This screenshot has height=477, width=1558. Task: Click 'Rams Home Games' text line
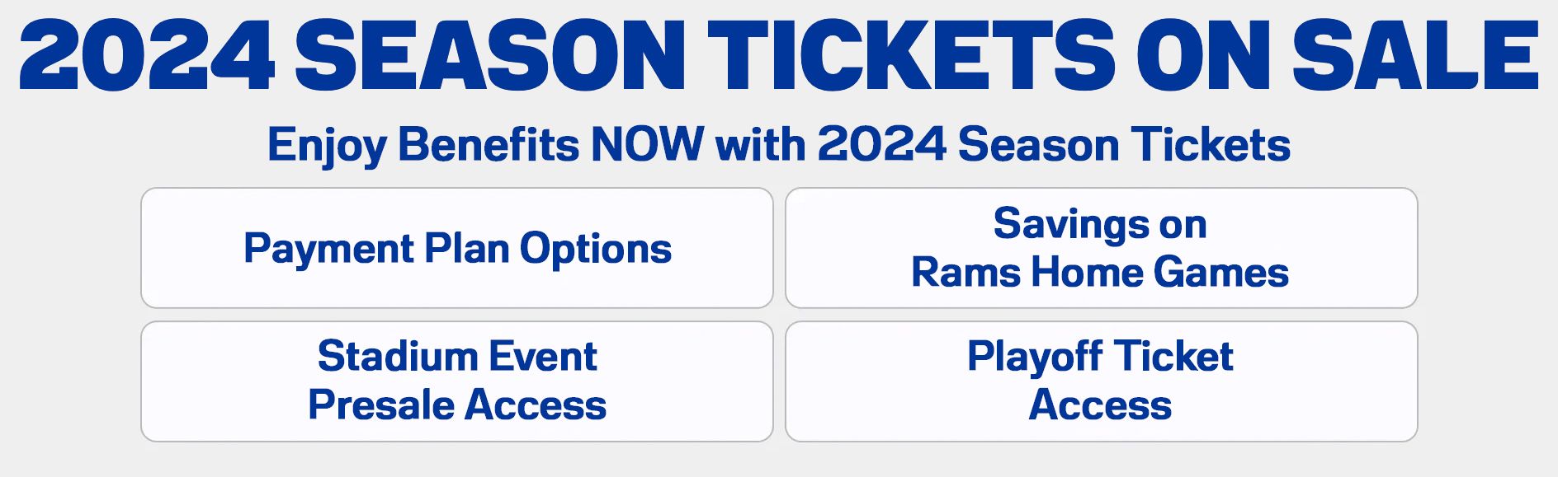tap(1100, 272)
